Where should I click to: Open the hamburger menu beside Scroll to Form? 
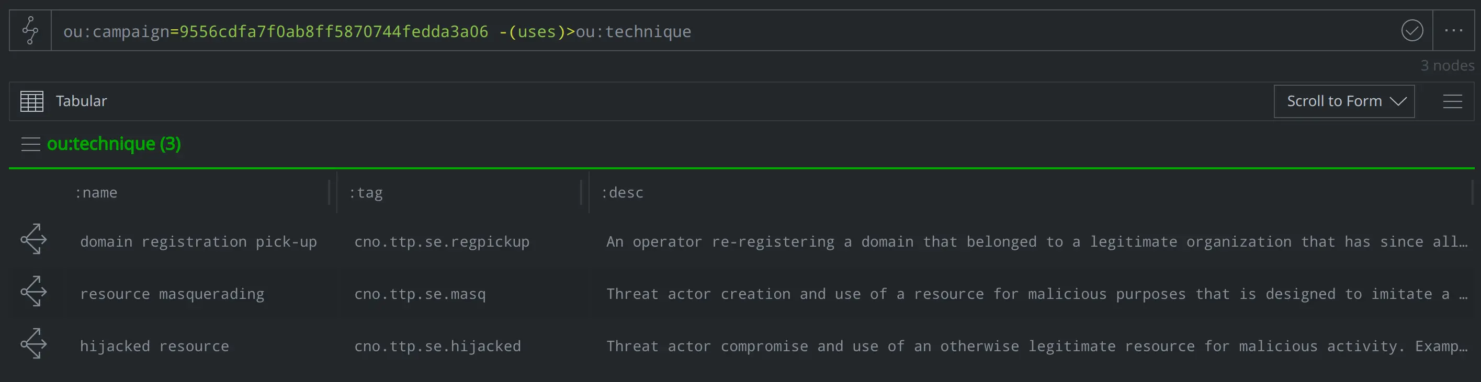(x=1452, y=102)
